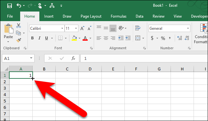The width and height of the screenshot is (208, 121).
Task: Click the Increase Font Size icon
Action: pos(82,28)
